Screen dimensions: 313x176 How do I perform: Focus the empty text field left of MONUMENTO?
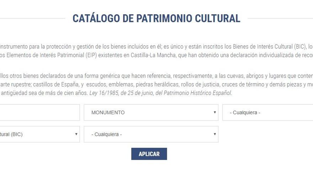(x=39, y=112)
